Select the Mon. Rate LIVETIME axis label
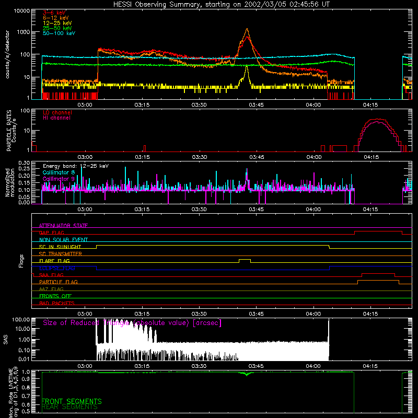 tap(11, 392)
